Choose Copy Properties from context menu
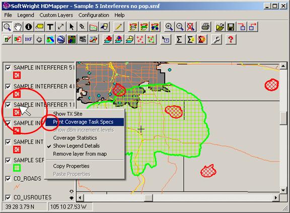 coord(85,166)
